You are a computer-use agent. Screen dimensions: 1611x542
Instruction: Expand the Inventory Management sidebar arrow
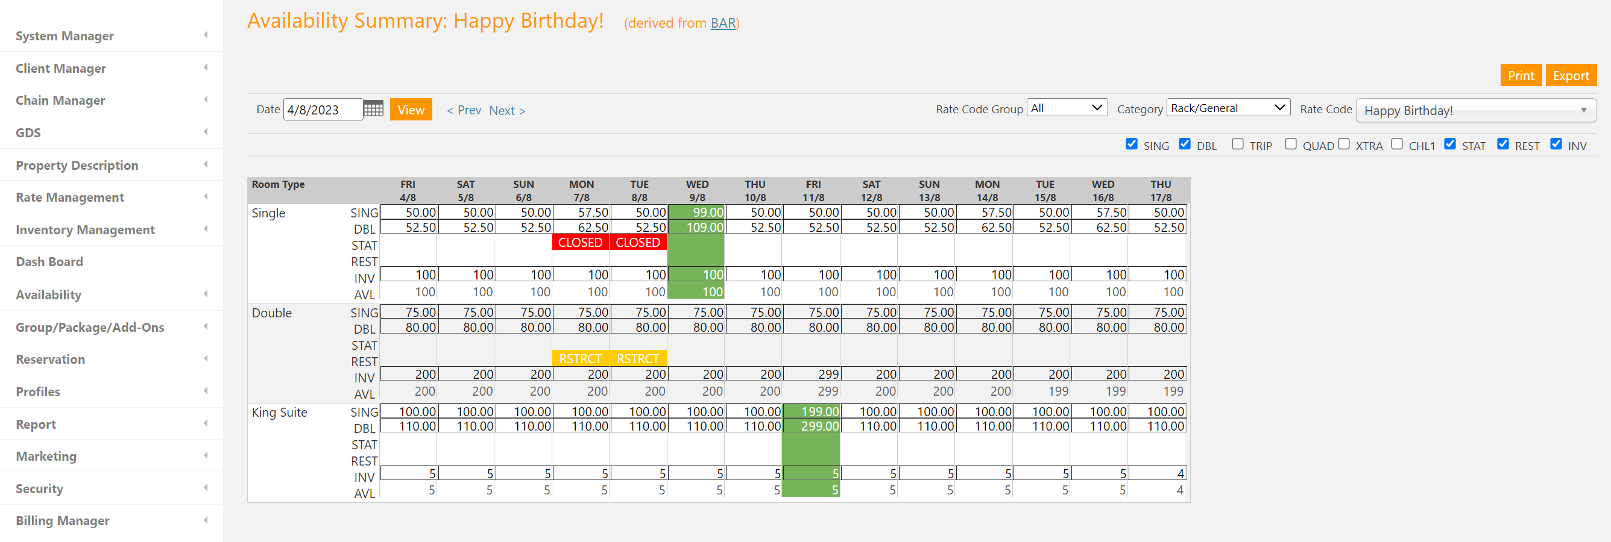pos(206,229)
